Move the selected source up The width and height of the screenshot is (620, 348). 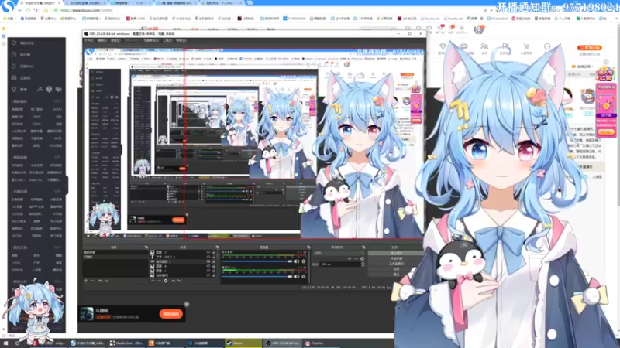(x=173, y=281)
